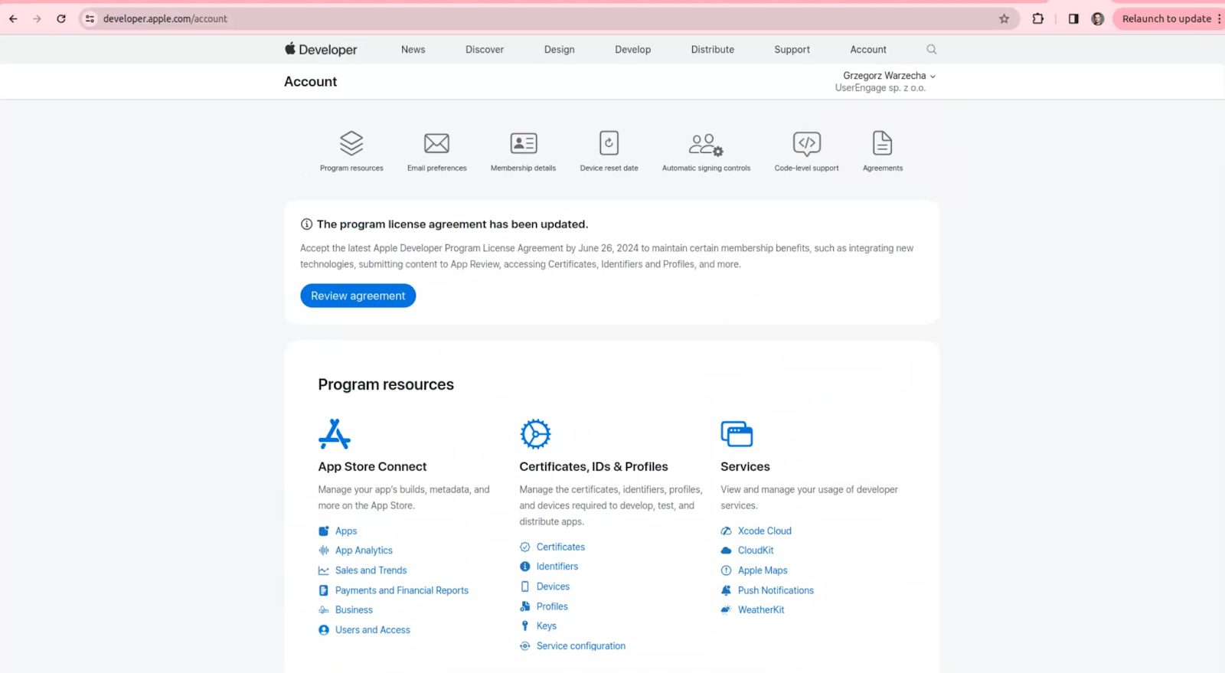The image size is (1225, 673).
Task: Open browser extensions puzzle icon
Action: tap(1038, 18)
